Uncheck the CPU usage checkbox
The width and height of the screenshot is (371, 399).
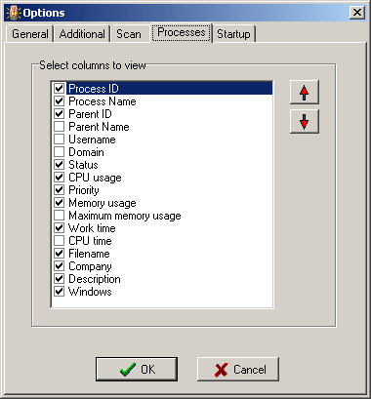tap(59, 177)
